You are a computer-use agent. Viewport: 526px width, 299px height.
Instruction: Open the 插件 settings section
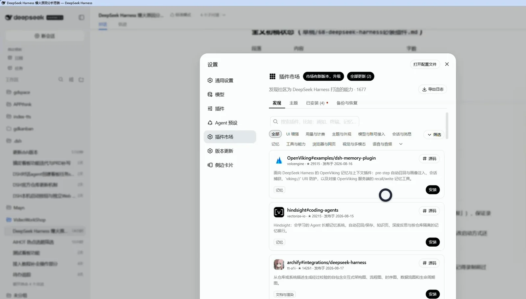click(x=230, y=109)
